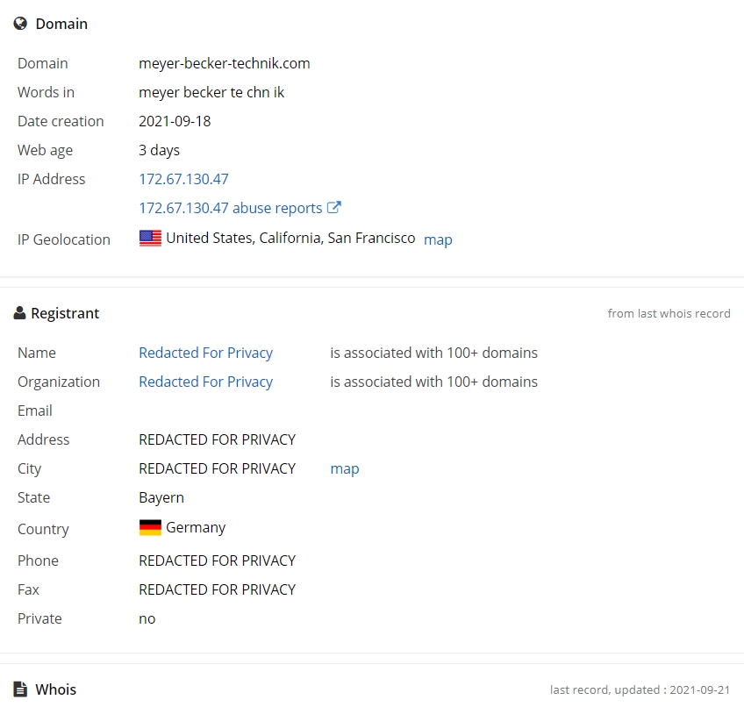This screenshot has height=707, width=744.
Task: Click the Bayern state value
Action: 161,497
